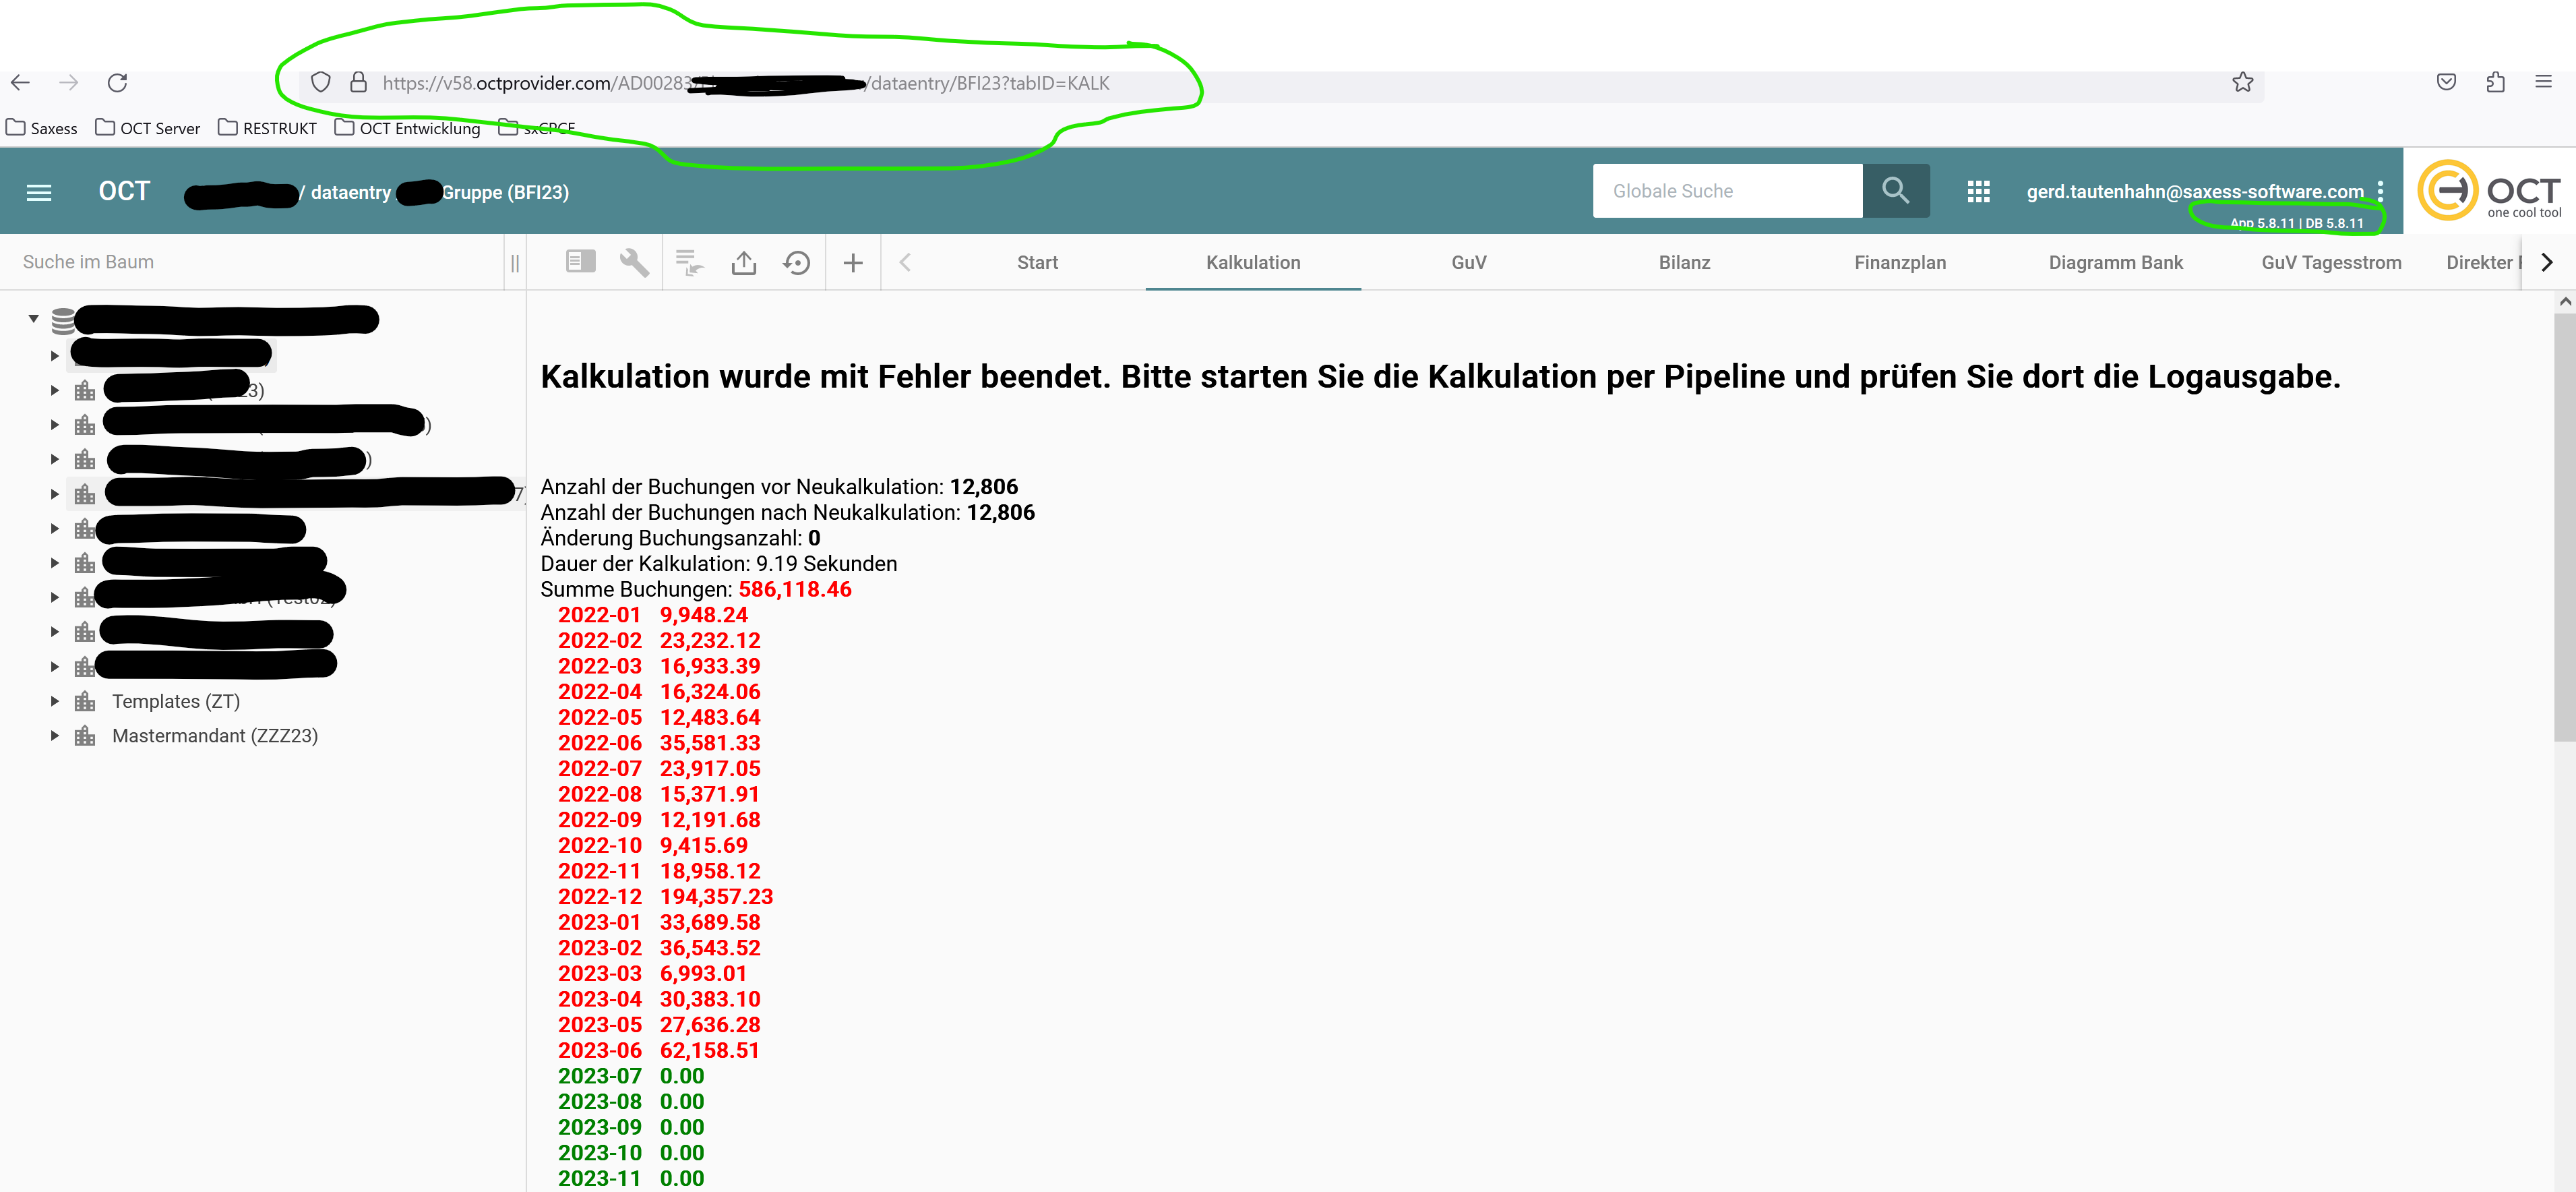This screenshot has height=1192, width=2576.
Task: Expand the Mastermandant (ZZZ23) node
Action: tap(55, 736)
